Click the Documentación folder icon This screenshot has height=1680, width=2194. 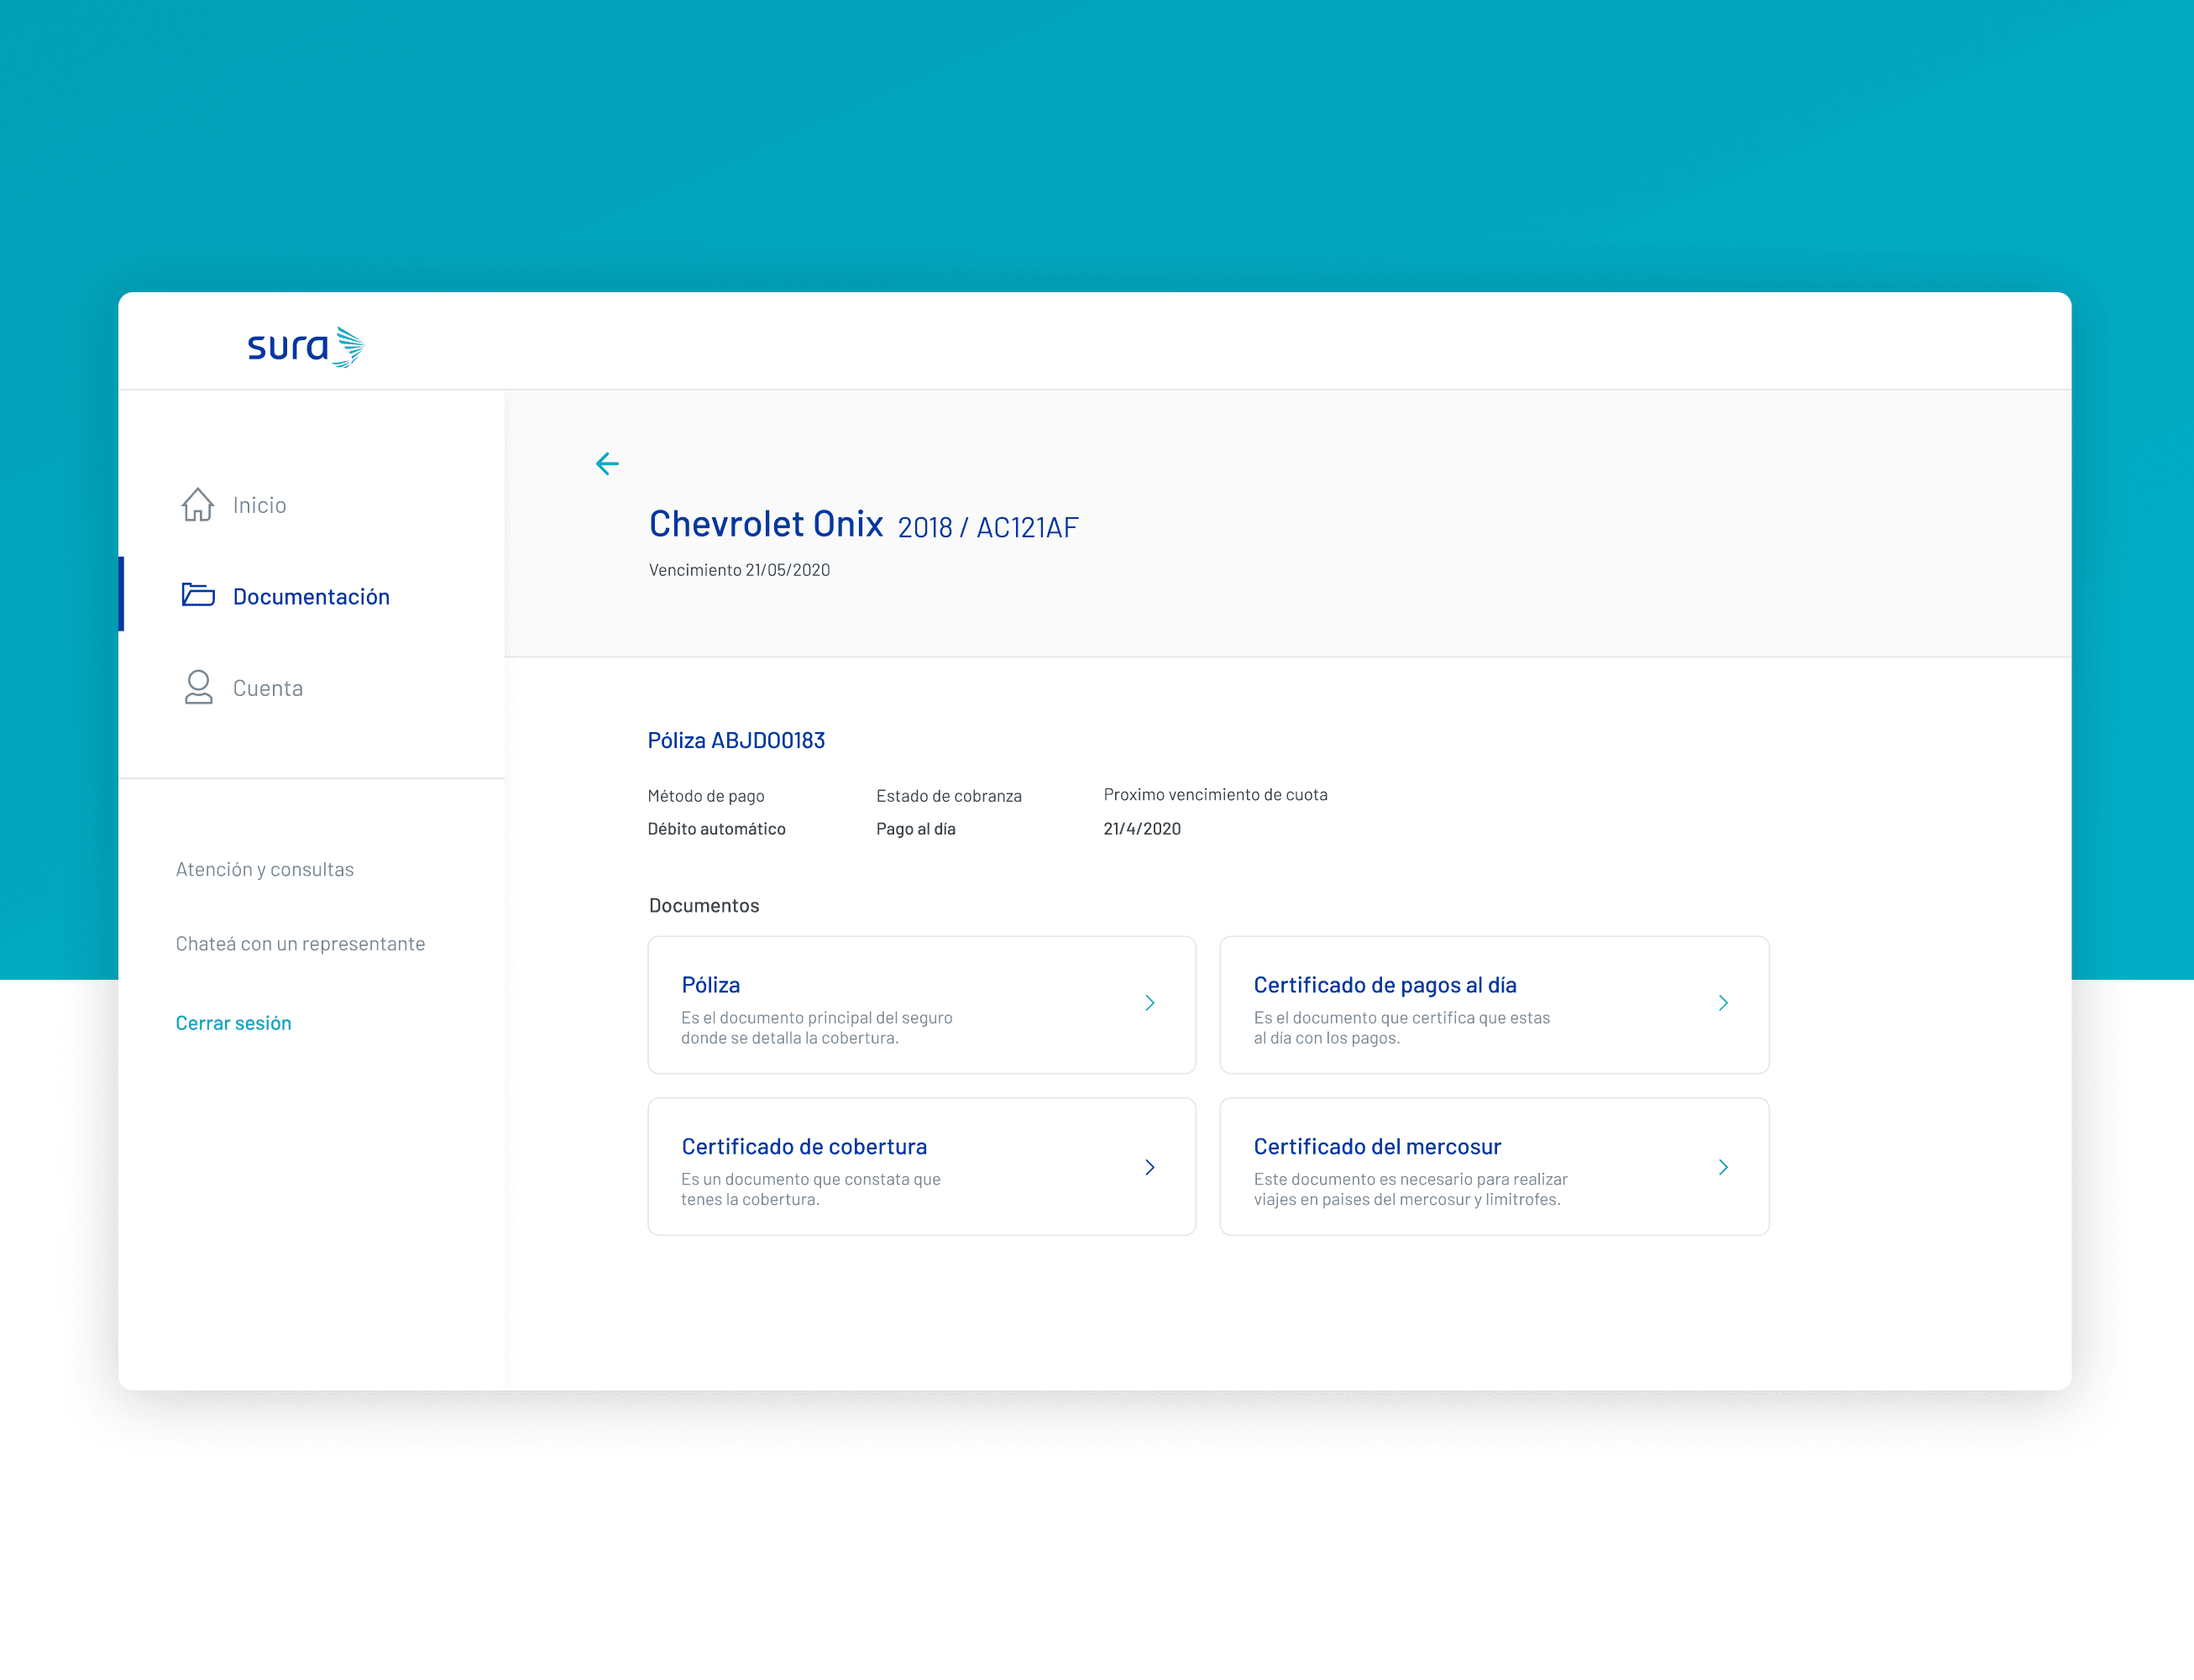(x=198, y=595)
